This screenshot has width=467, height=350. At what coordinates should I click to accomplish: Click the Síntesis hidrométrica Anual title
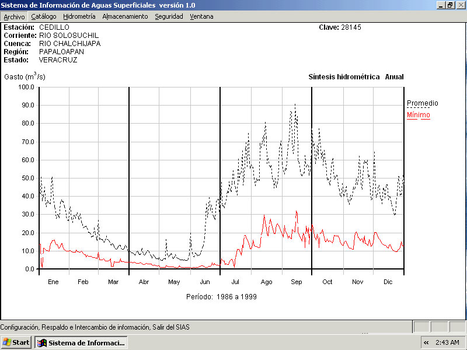click(356, 77)
